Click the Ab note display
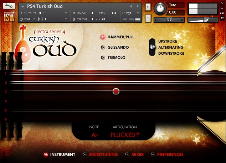 (94, 135)
